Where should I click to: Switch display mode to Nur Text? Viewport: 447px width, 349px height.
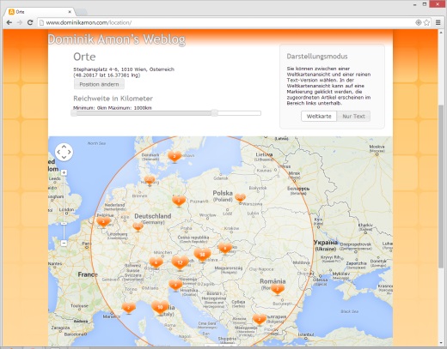point(353,117)
